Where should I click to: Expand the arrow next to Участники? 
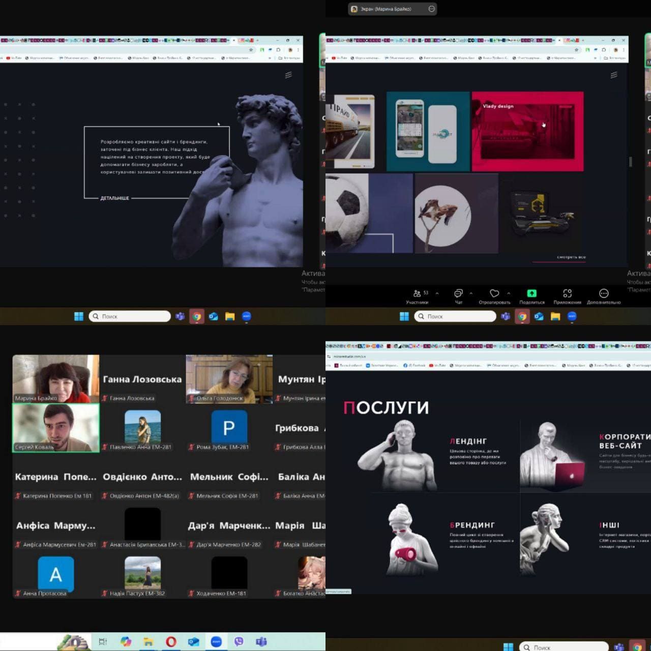tap(437, 293)
